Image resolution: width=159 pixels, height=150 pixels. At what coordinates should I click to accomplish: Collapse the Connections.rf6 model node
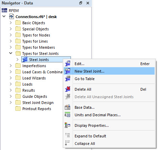[x=4, y=16]
